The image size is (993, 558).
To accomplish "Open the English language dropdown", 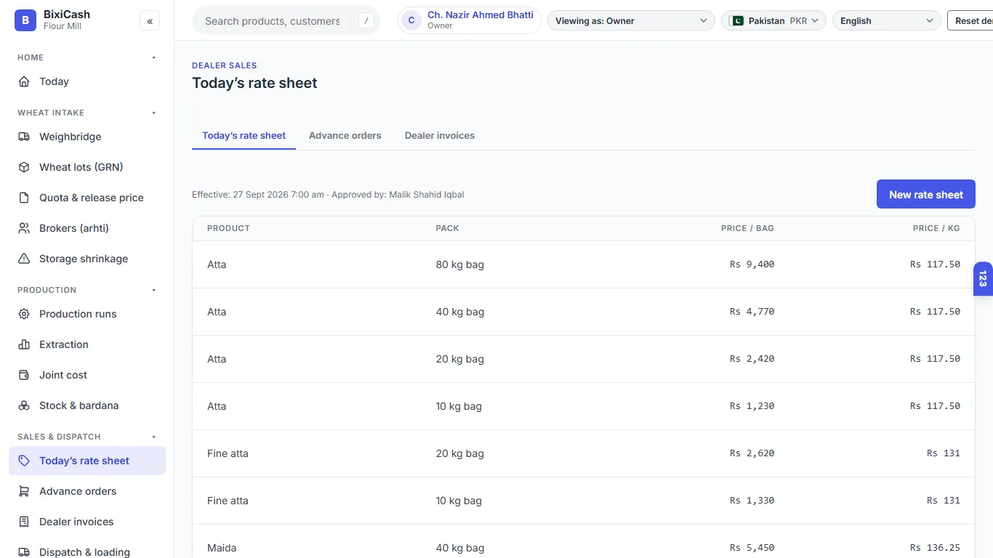I will coord(887,21).
